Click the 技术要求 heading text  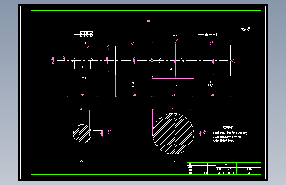(228, 127)
